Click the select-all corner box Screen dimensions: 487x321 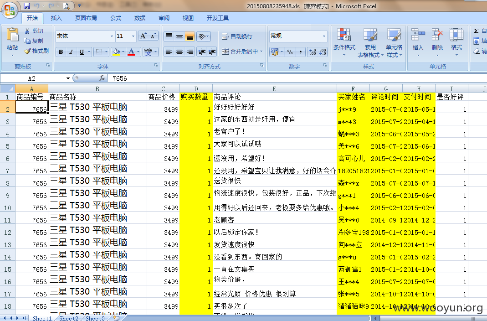tap(7, 88)
